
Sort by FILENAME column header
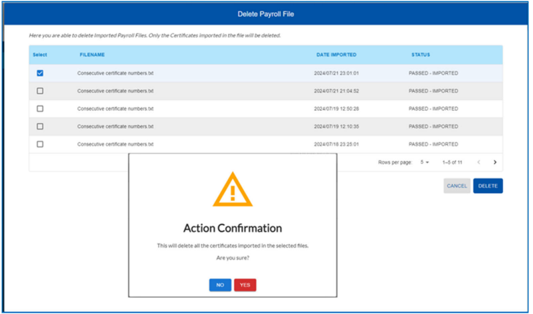tap(92, 55)
